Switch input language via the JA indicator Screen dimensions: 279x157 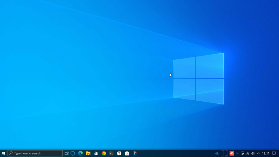[237, 153]
